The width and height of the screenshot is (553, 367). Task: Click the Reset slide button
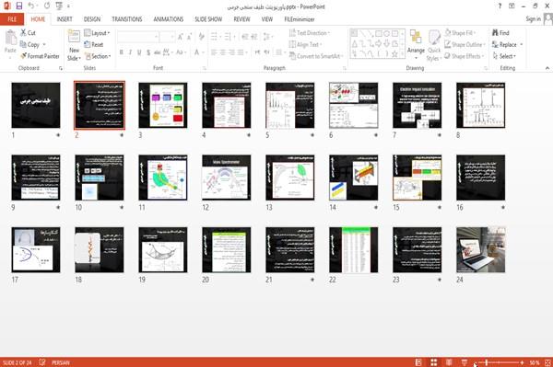[94, 44]
